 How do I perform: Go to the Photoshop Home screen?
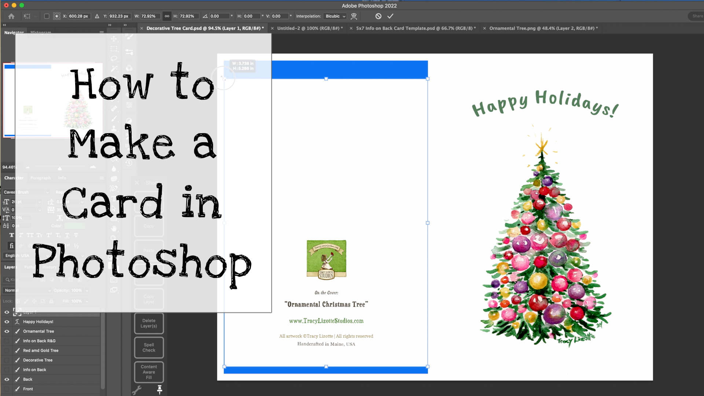tap(11, 16)
